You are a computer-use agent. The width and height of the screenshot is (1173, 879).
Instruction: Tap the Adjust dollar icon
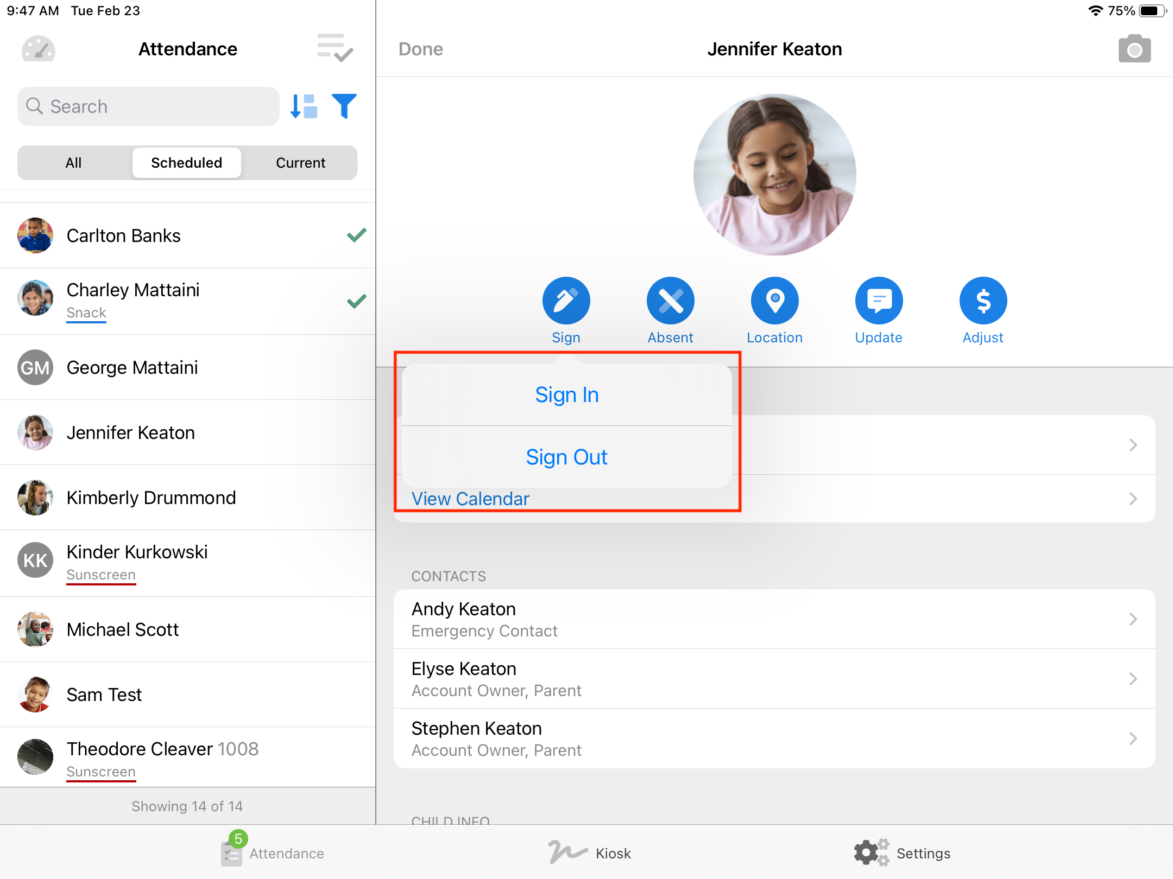point(983,301)
